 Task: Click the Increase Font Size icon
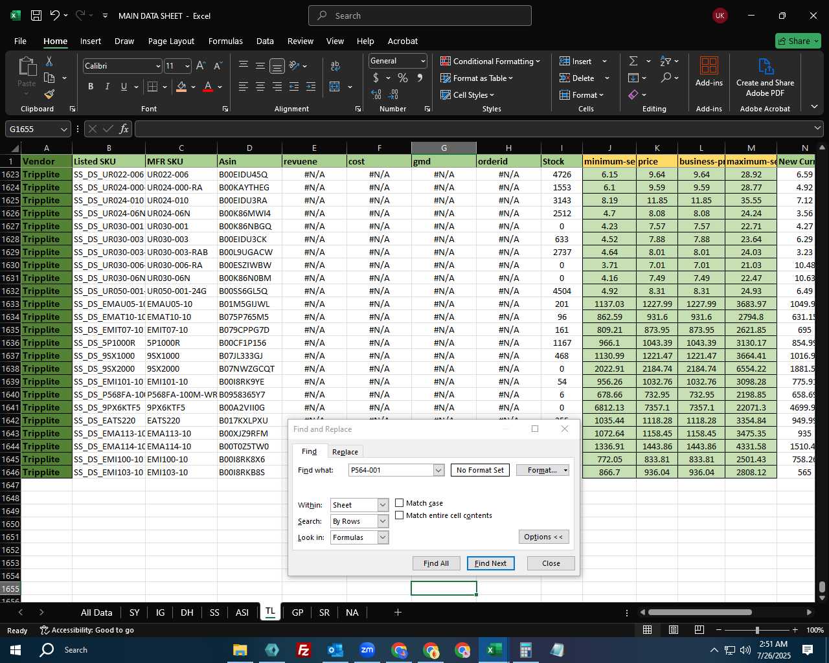[x=201, y=65]
